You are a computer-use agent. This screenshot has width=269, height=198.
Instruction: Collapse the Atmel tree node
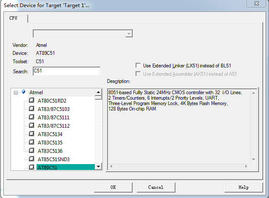click(x=16, y=93)
